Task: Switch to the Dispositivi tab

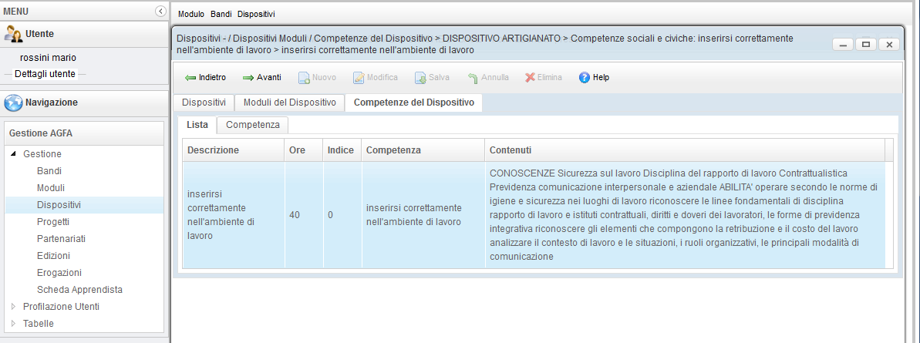Action: point(204,103)
